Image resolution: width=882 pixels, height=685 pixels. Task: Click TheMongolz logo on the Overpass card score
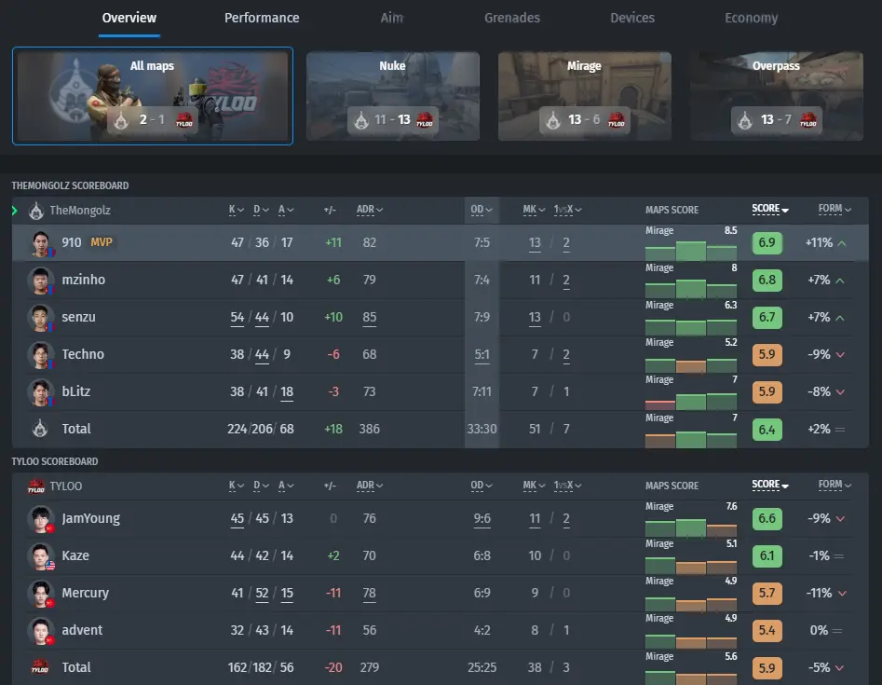745,120
